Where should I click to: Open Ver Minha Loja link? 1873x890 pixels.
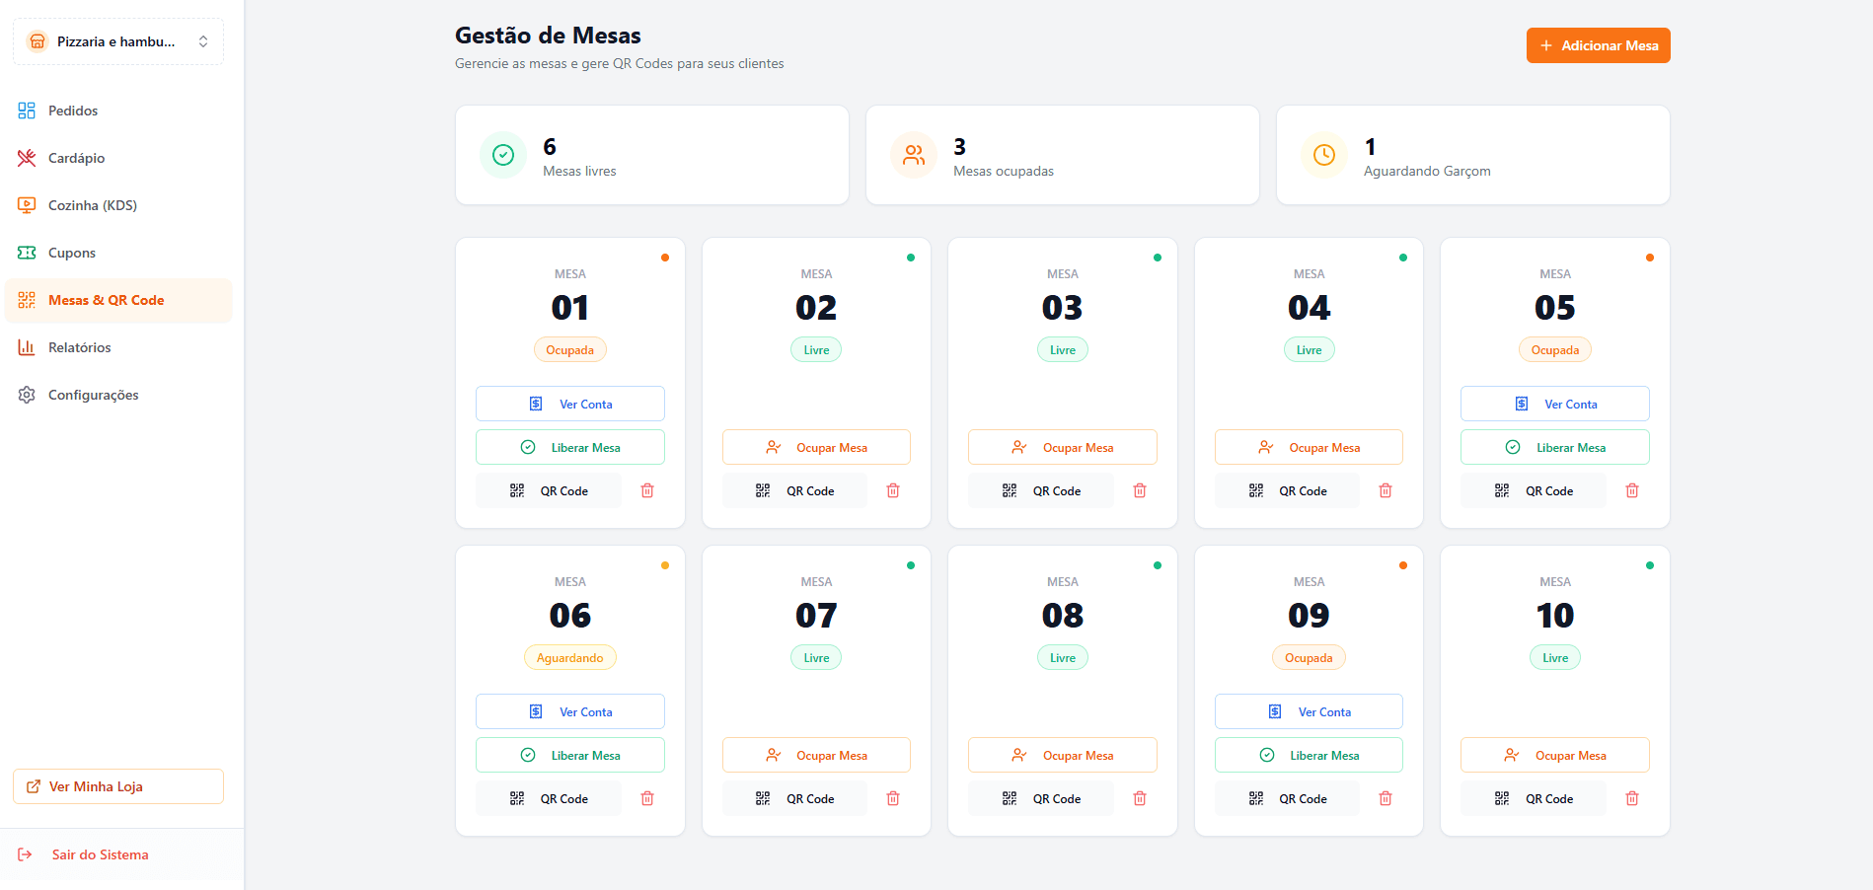118,786
